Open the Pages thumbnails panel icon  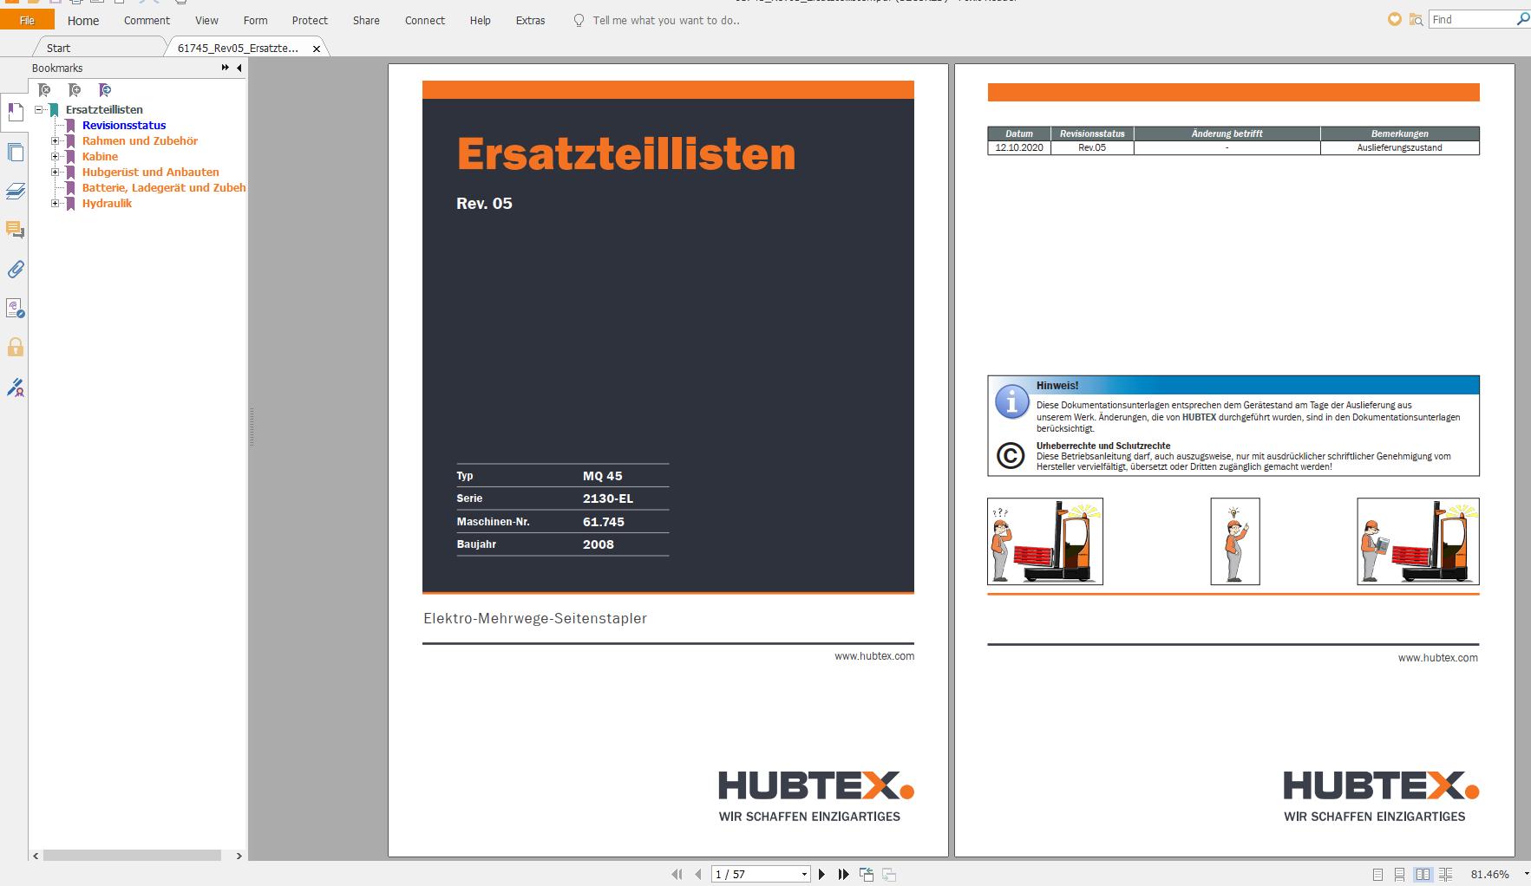(x=15, y=153)
